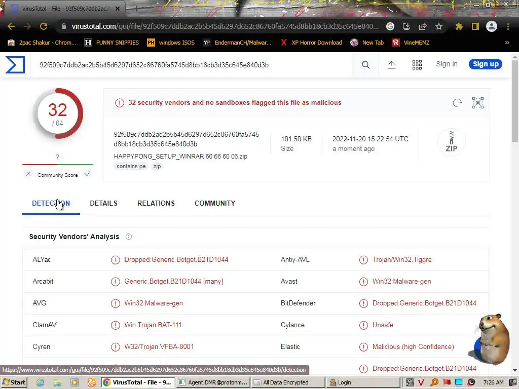Vote harmless with the check community score
Screen dimensions: 519x389
click(x=87, y=174)
